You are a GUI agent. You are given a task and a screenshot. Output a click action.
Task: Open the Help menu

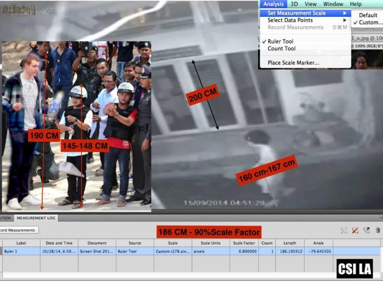coord(356,4)
